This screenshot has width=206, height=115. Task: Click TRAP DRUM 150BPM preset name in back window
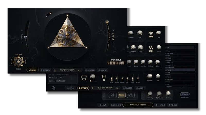[x=138, y=105]
